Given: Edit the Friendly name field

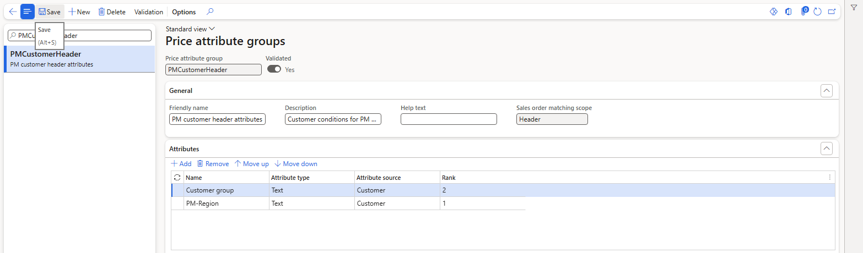Looking at the screenshot, I should (x=217, y=119).
